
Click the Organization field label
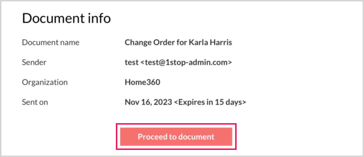click(45, 82)
